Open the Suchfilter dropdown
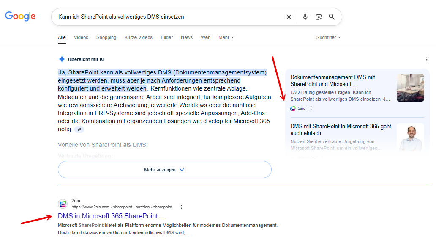Image resolution: width=436 pixels, height=240 pixels. coord(328,37)
